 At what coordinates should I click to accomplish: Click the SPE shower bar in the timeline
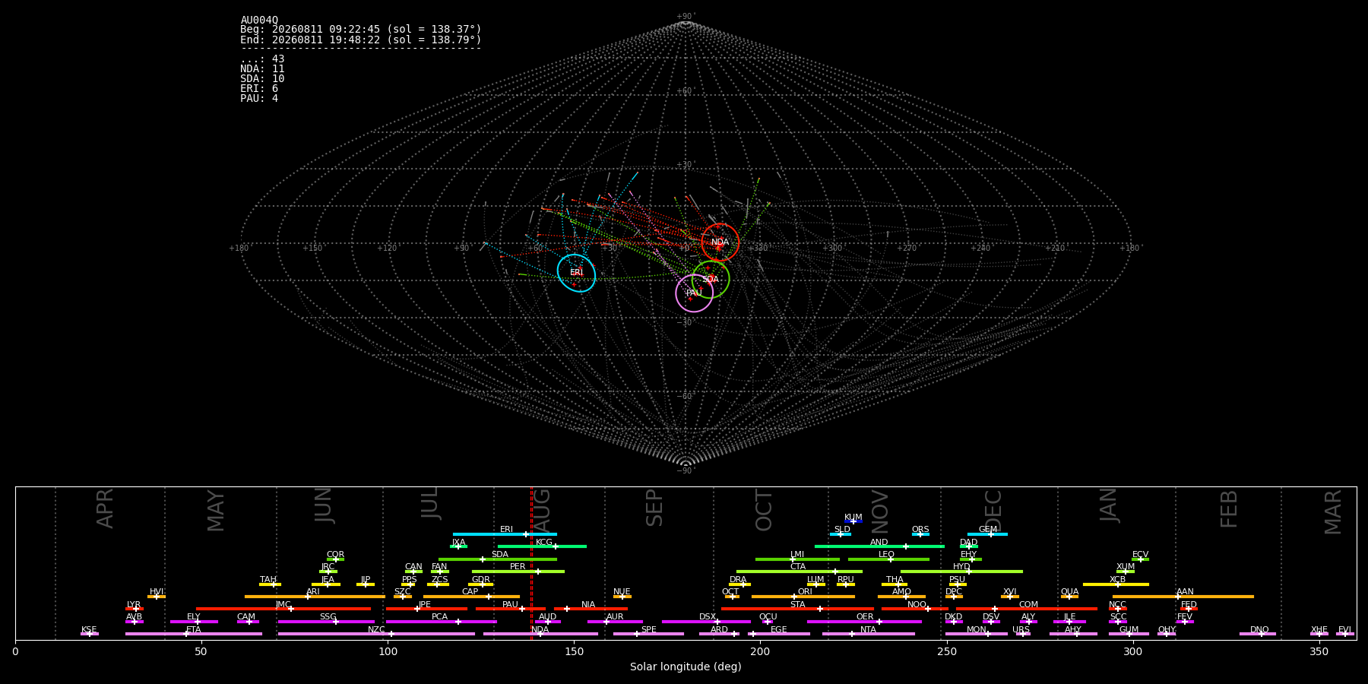pos(648,634)
